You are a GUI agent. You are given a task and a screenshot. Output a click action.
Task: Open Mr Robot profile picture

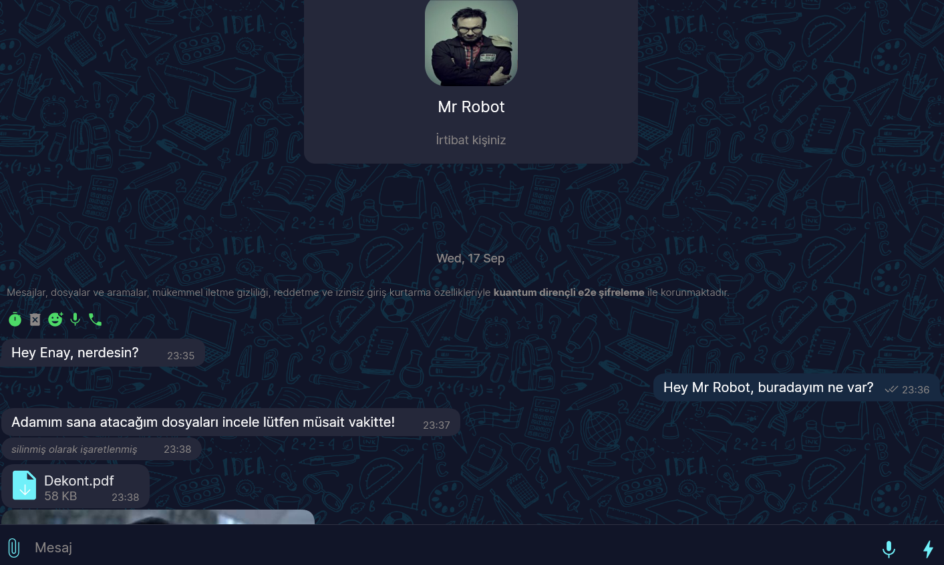coord(471,42)
